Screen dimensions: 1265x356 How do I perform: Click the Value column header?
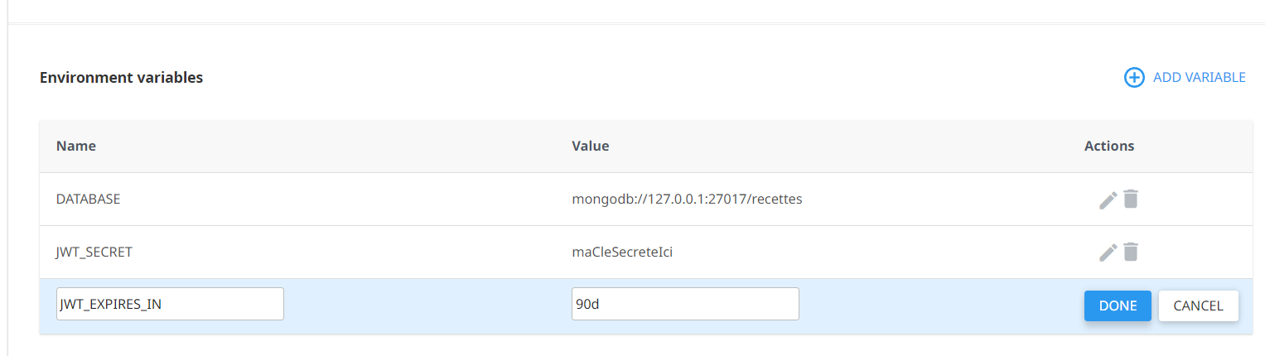click(x=590, y=146)
